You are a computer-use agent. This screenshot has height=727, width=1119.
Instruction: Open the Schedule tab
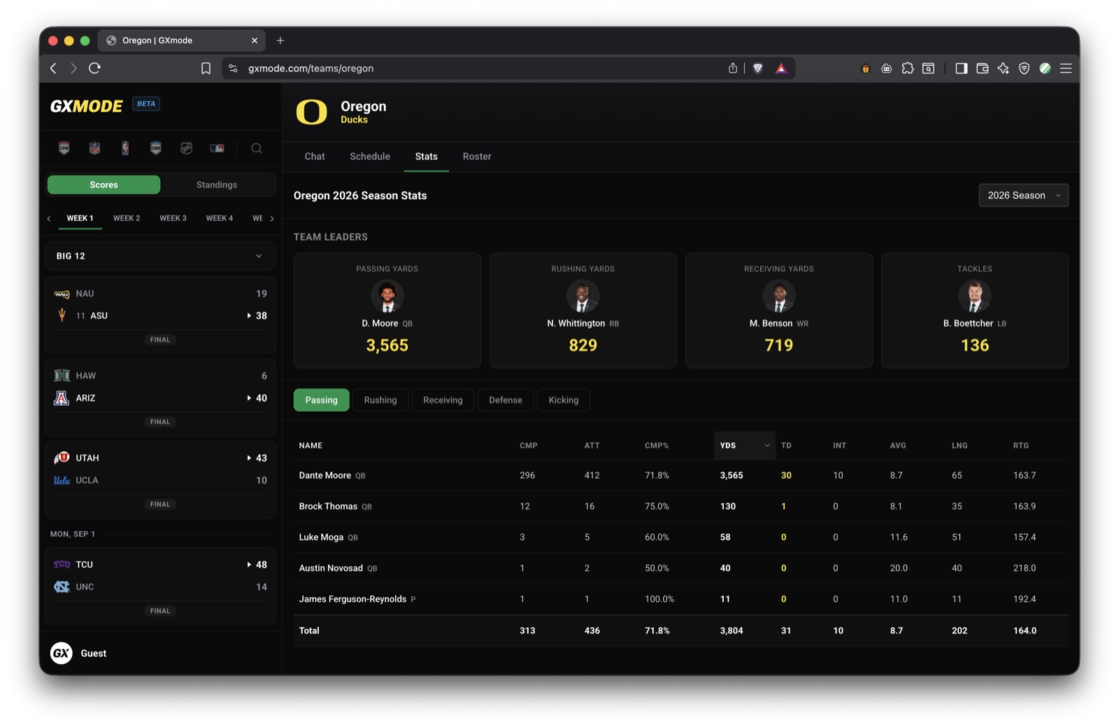coord(370,157)
